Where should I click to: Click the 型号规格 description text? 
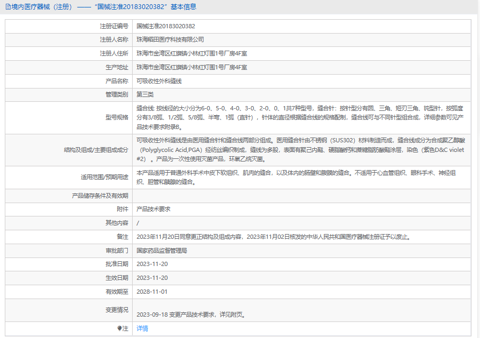pyautogui.click(x=301, y=117)
